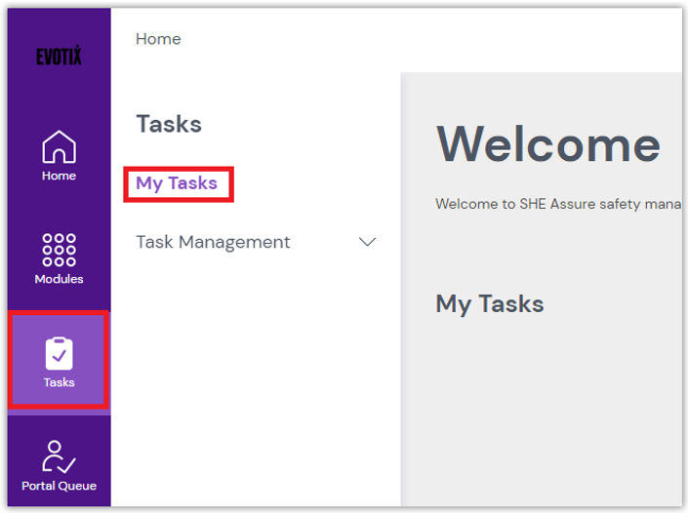
Task: Click the Tasks panel heading
Action: (x=169, y=124)
